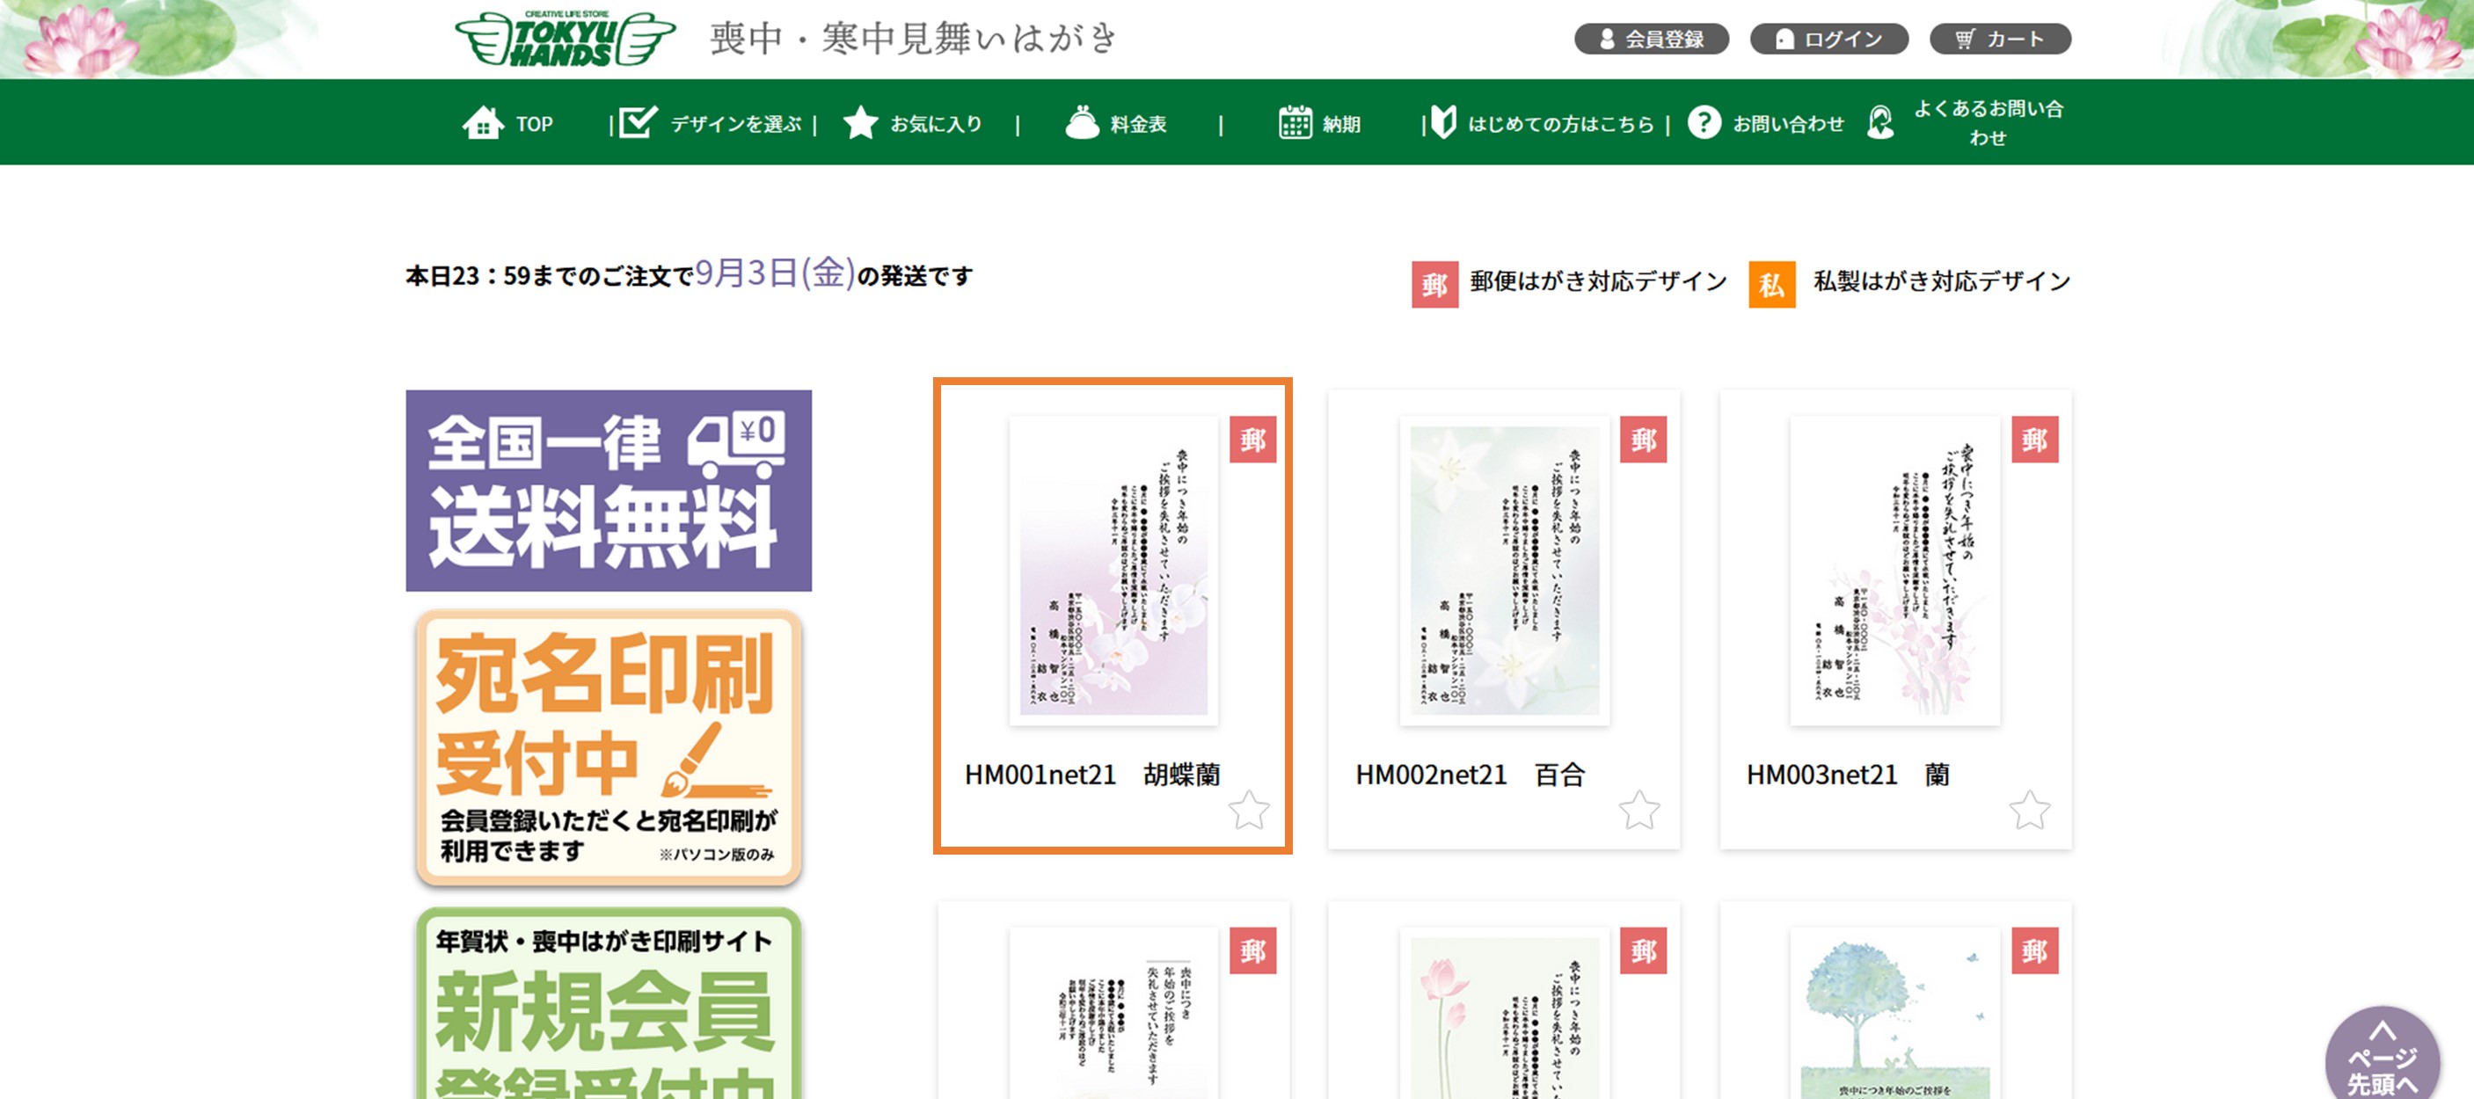2474x1099 pixels.
Task: Open HM001net21 胡蝶蘭 card thumbnail
Action: 1113,570
